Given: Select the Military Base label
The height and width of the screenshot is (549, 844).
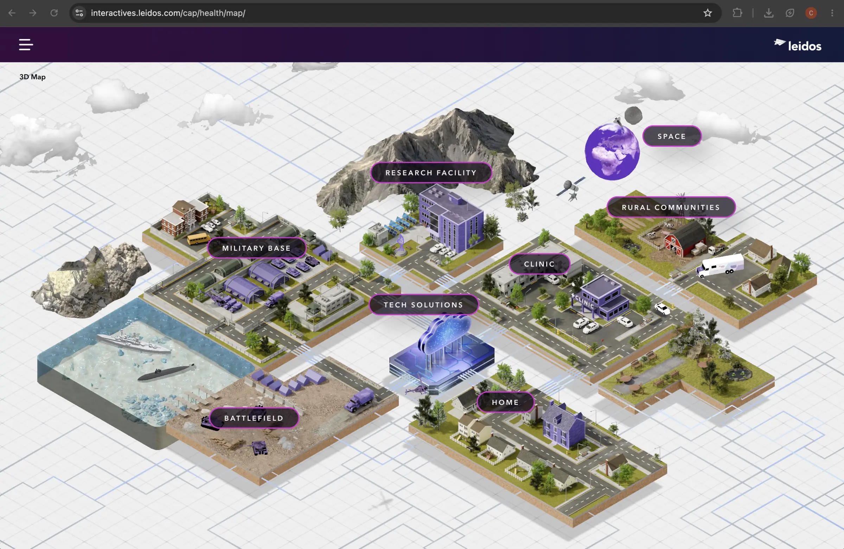Looking at the screenshot, I should pyautogui.click(x=256, y=248).
